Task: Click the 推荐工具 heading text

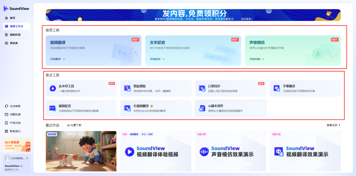Action: [x=52, y=30]
